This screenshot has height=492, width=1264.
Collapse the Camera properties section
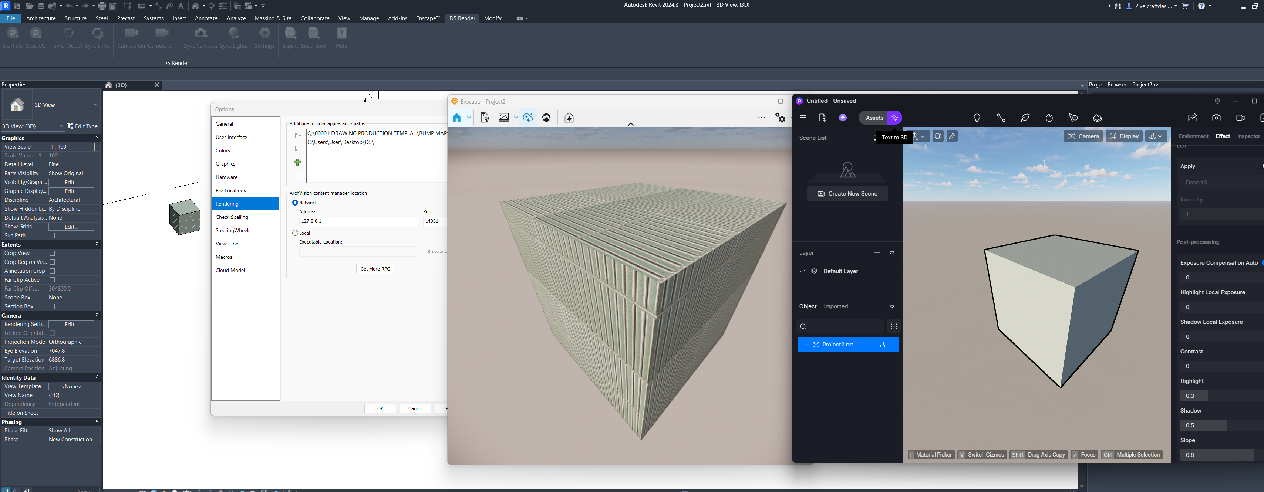point(97,315)
